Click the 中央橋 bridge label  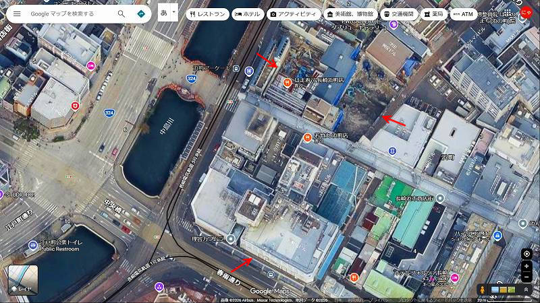pos(113,205)
